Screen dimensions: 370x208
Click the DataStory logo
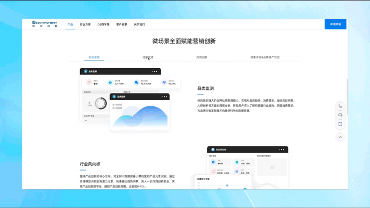click(45, 24)
